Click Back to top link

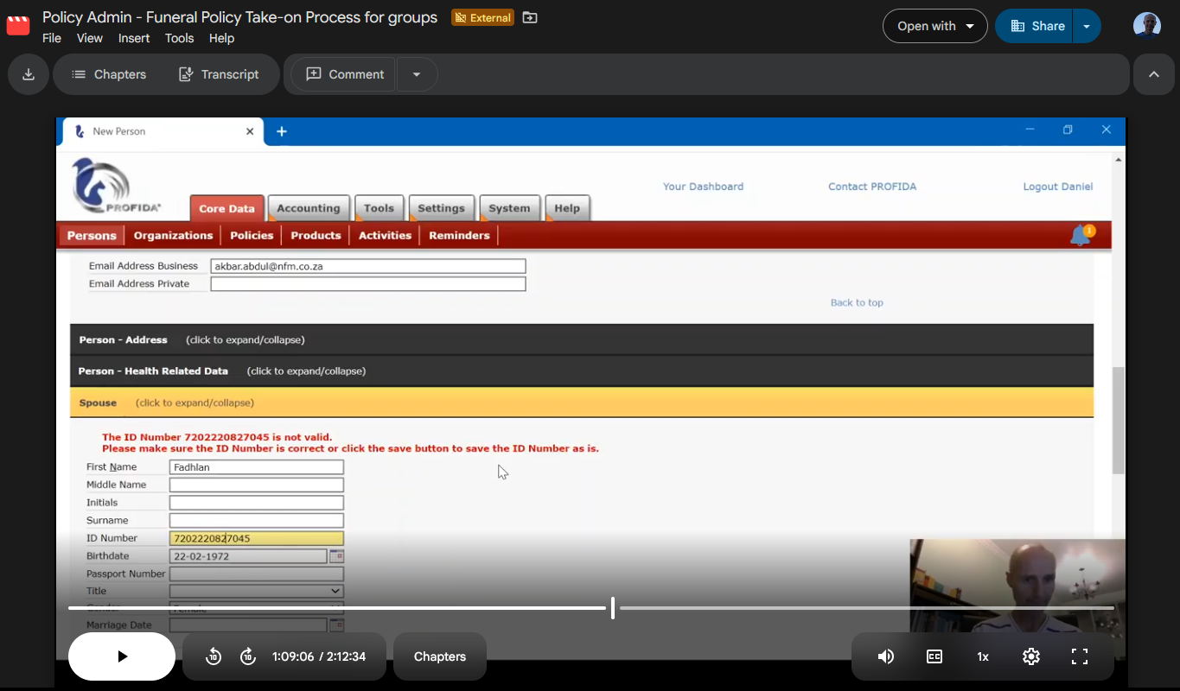click(857, 302)
